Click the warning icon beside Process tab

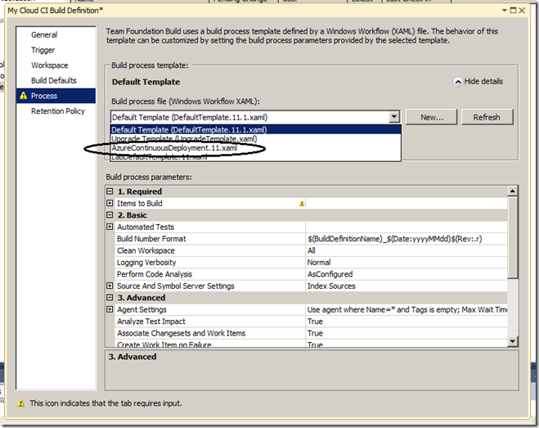coord(23,96)
